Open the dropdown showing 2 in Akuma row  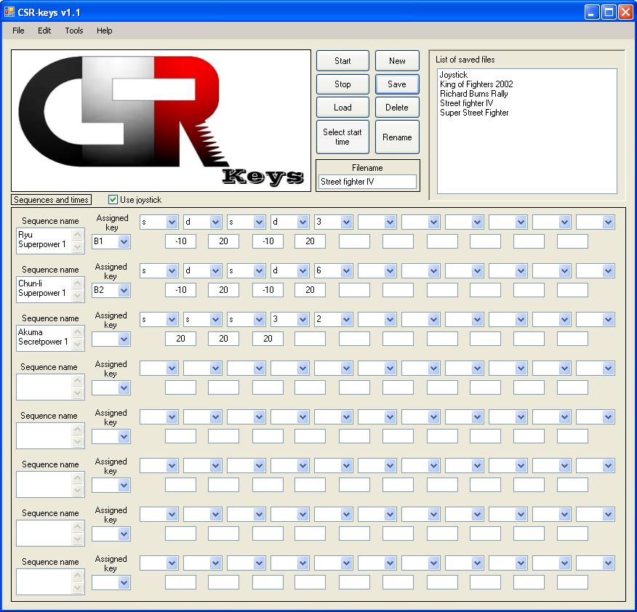click(347, 320)
